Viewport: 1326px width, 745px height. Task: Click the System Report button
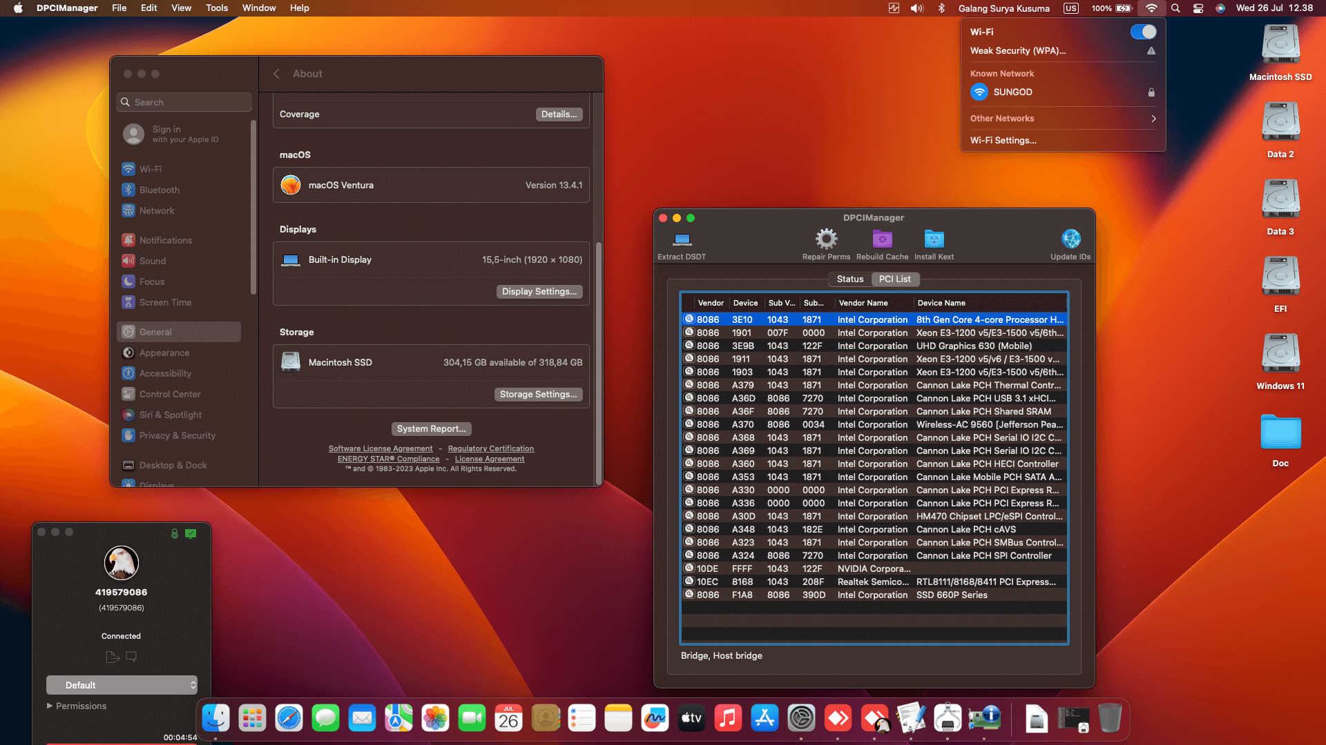[x=431, y=428]
